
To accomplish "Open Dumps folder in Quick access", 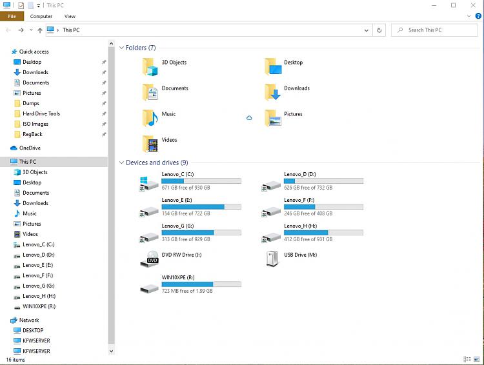I will point(30,103).
